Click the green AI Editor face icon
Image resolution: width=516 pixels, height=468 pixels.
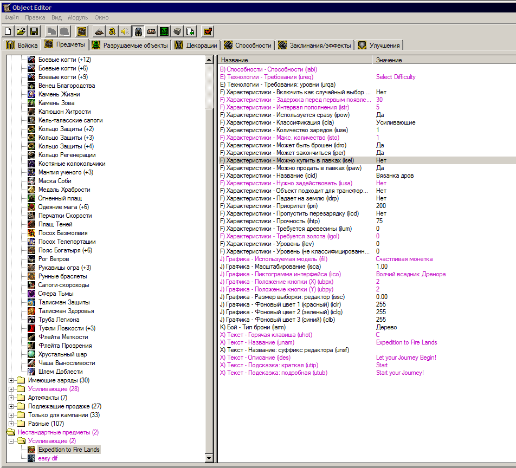(x=164, y=31)
